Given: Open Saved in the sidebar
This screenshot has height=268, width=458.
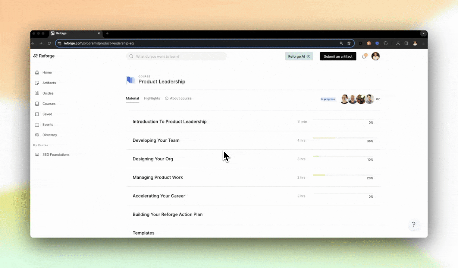Looking at the screenshot, I should [43, 114].
